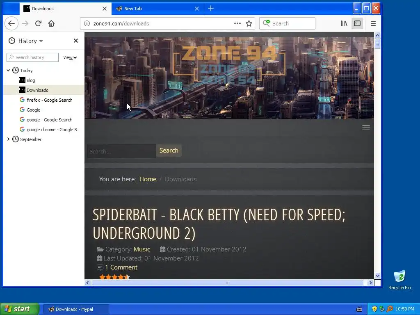
Task: Click the forward navigation arrow
Action: click(25, 23)
